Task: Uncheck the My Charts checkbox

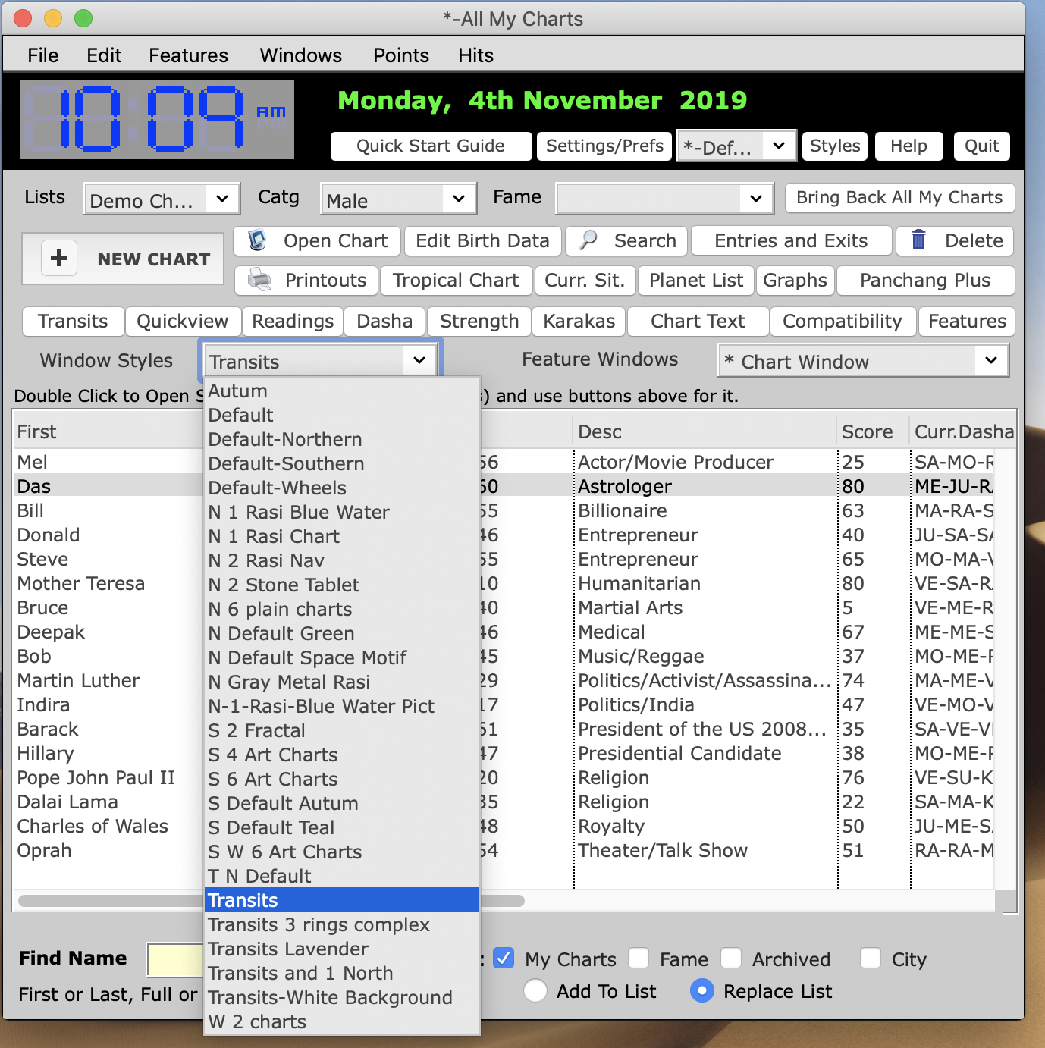Action: [x=504, y=959]
